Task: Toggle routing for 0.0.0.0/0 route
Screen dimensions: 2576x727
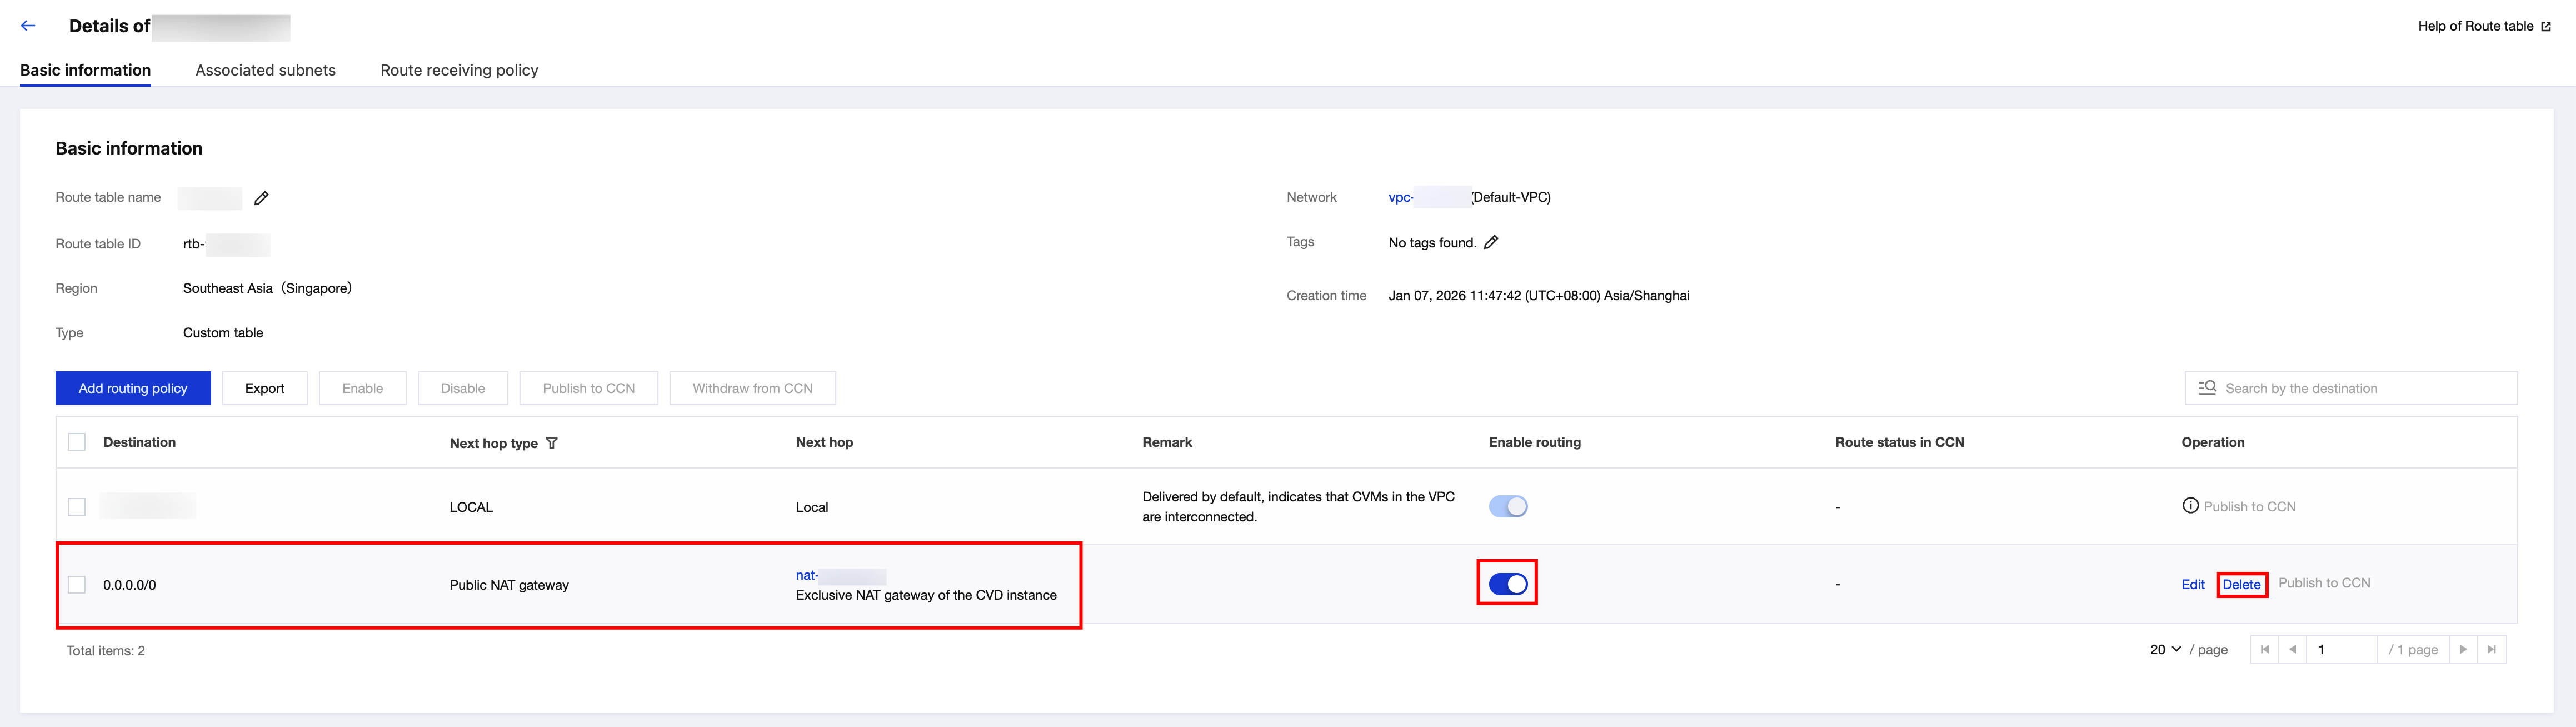Action: point(1507,584)
